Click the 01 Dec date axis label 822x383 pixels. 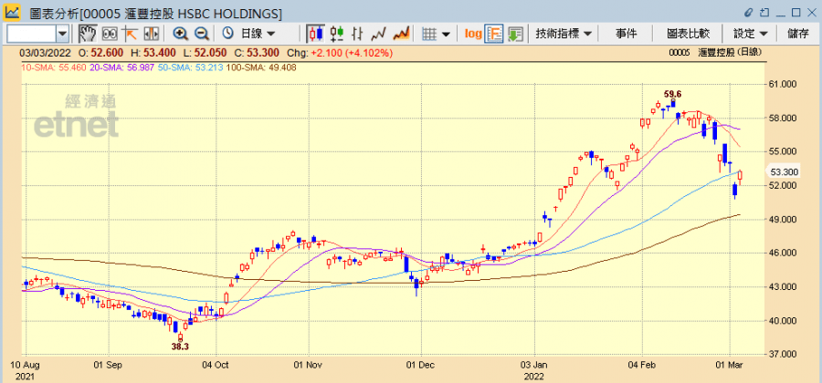(421, 364)
